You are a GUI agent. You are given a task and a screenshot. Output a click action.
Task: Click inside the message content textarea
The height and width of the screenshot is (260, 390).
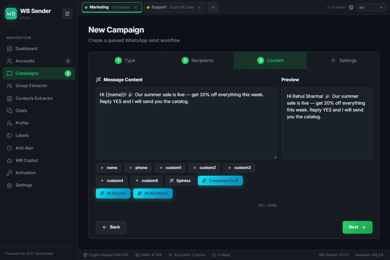click(x=186, y=123)
